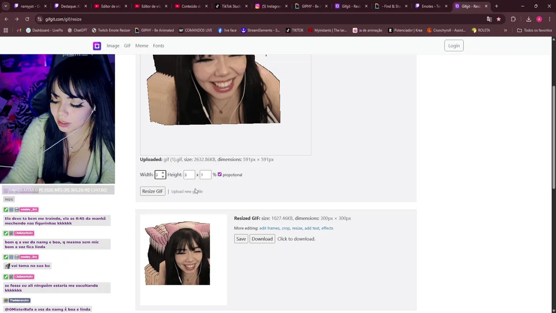Click the browser back arrow
The height and width of the screenshot is (313, 556).
tap(6, 19)
